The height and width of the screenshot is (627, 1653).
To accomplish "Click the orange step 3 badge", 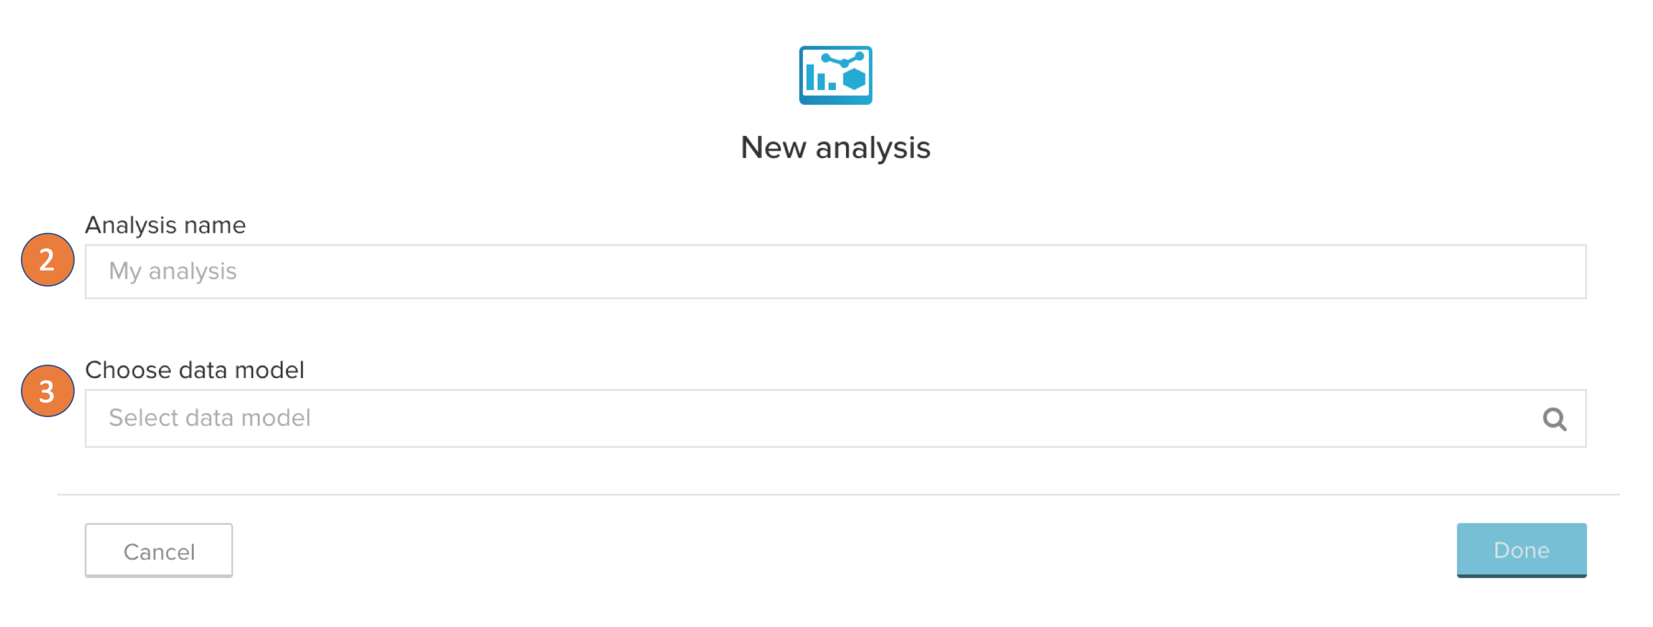I will (x=47, y=391).
